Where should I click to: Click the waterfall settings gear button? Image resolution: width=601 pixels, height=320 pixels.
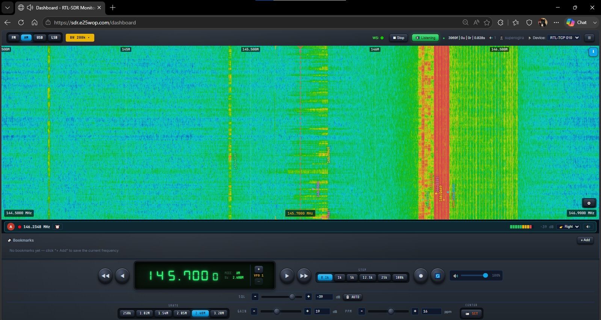click(589, 203)
